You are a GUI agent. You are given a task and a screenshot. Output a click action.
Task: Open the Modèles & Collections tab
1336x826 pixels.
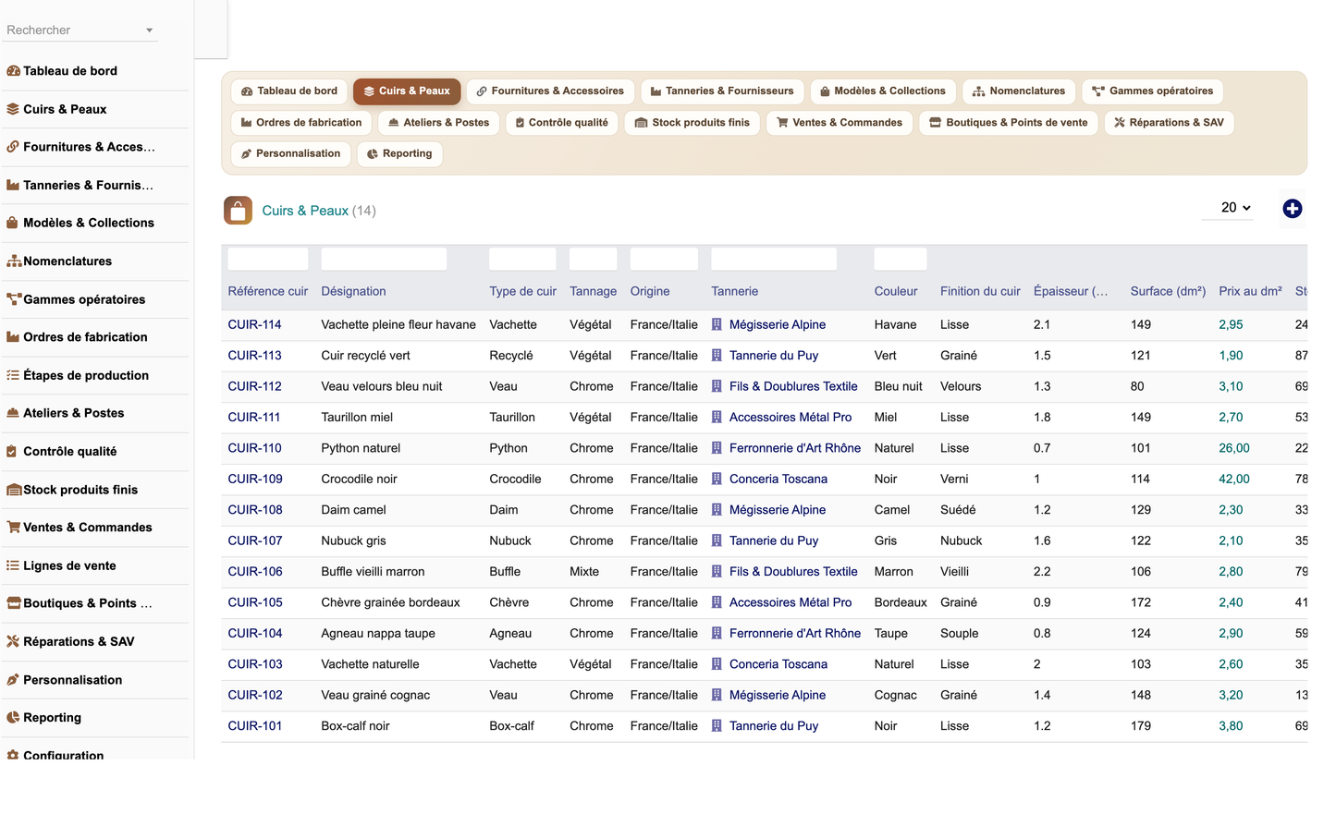(x=883, y=91)
